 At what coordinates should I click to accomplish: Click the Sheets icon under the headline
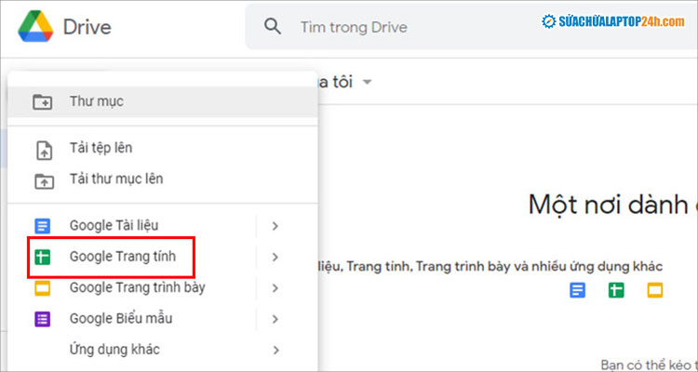616,290
